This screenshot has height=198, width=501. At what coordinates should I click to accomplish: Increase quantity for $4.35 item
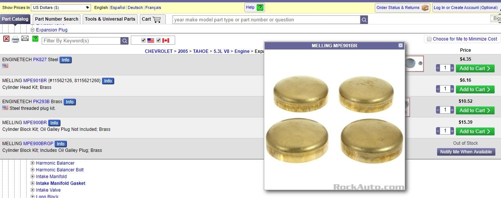click(x=452, y=68)
